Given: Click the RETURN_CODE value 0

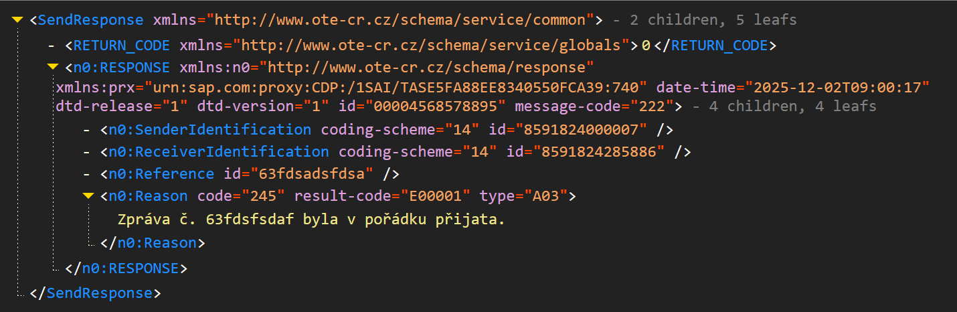Looking at the screenshot, I should pos(646,46).
